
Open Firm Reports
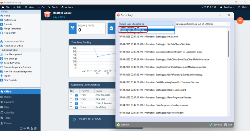(8, 80)
